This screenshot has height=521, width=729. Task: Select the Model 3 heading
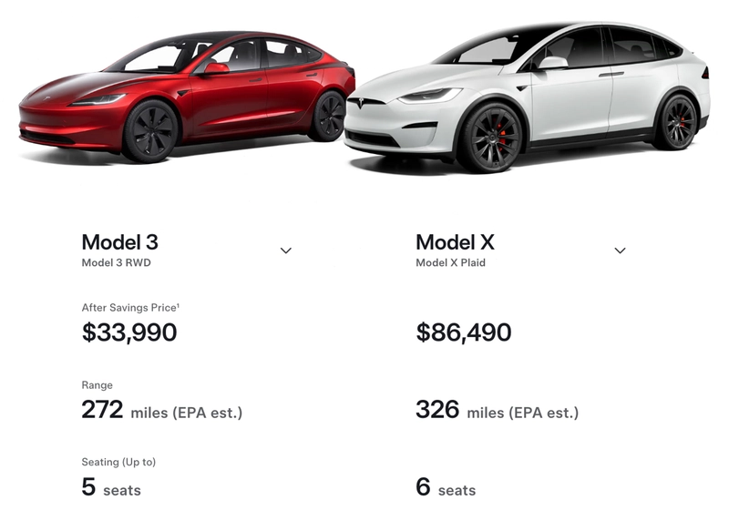[120, 242]
